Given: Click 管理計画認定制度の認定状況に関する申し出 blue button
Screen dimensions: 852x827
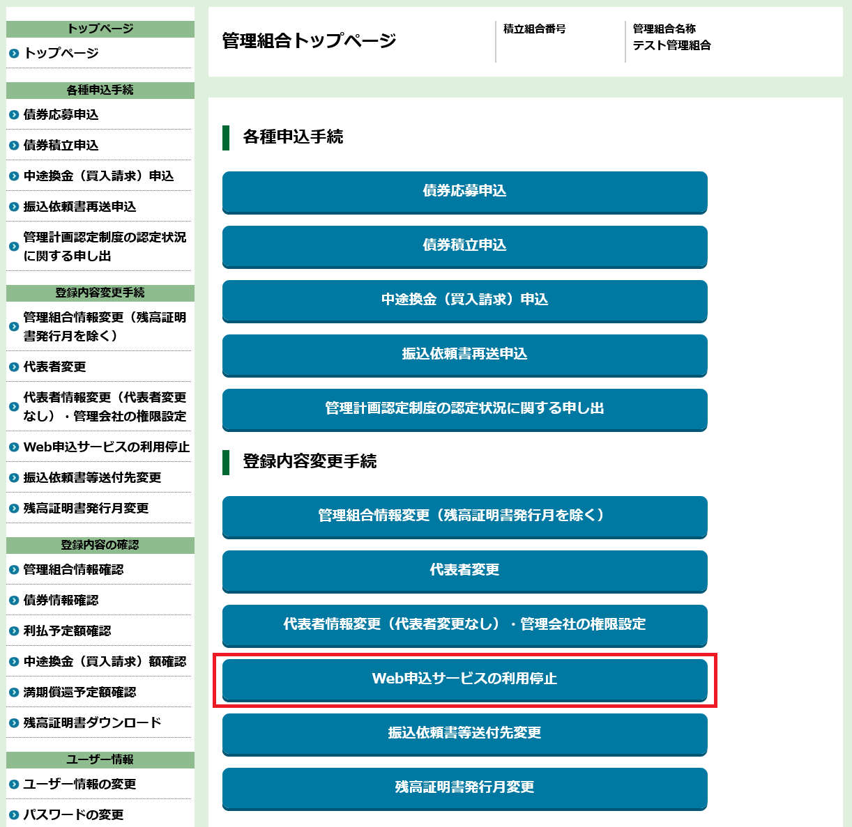Looking at the screenshot, I should pos(465,410).
